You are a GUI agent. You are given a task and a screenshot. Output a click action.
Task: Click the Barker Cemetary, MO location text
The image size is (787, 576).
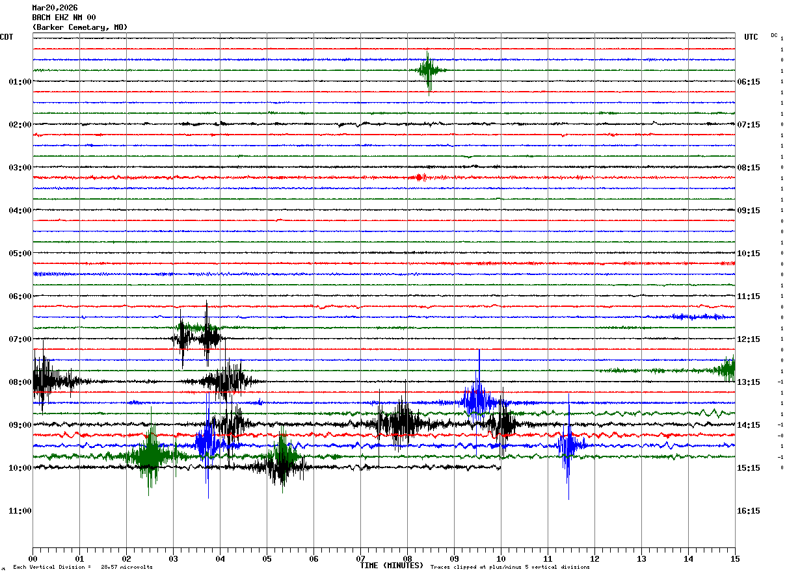click(79, 27)
